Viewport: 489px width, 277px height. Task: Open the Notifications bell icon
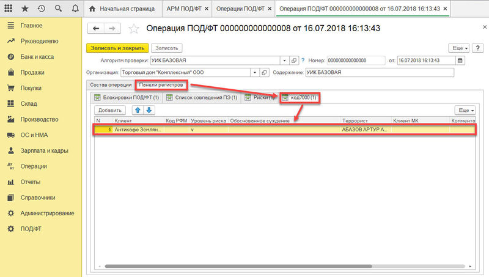tap(73, 9)
